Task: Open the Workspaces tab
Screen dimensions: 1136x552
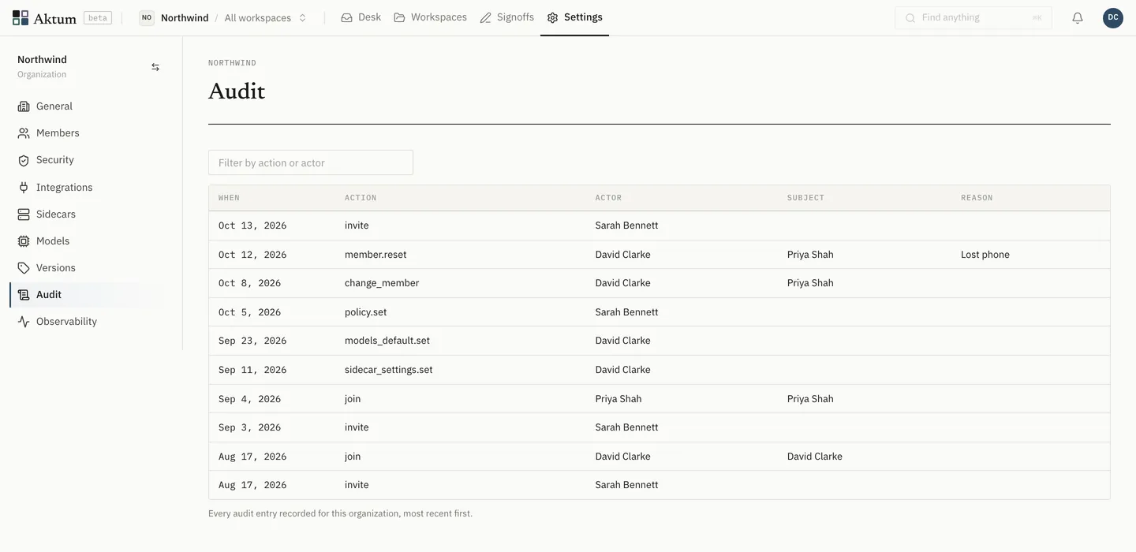Action: (431, 17)
